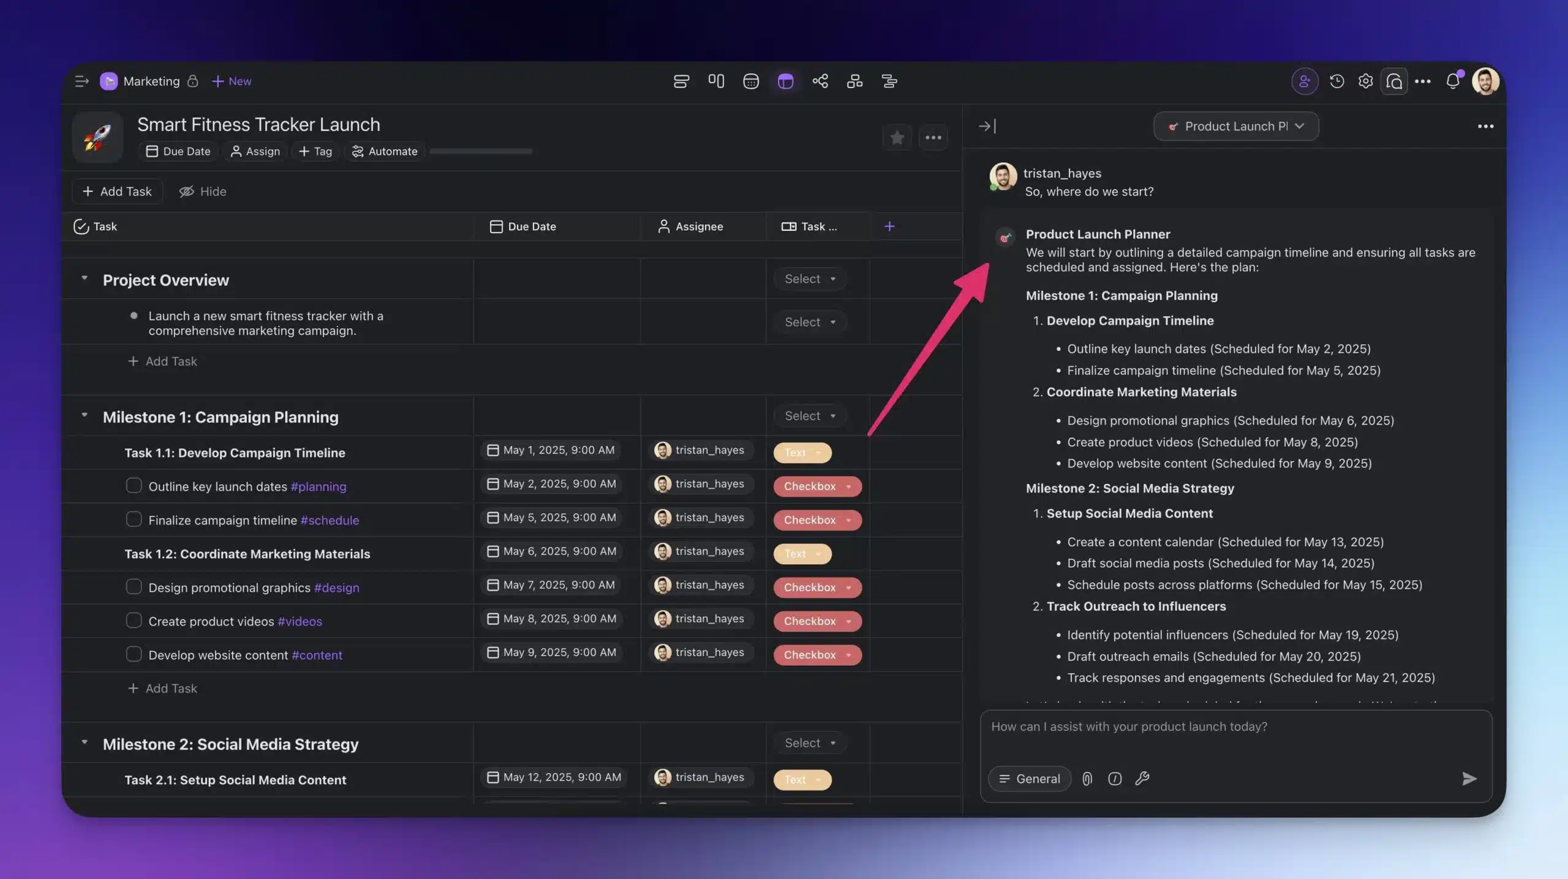Open the kanban board view
The height and width of the screenshot is (879, 1568).
click(x=715, y=81)
